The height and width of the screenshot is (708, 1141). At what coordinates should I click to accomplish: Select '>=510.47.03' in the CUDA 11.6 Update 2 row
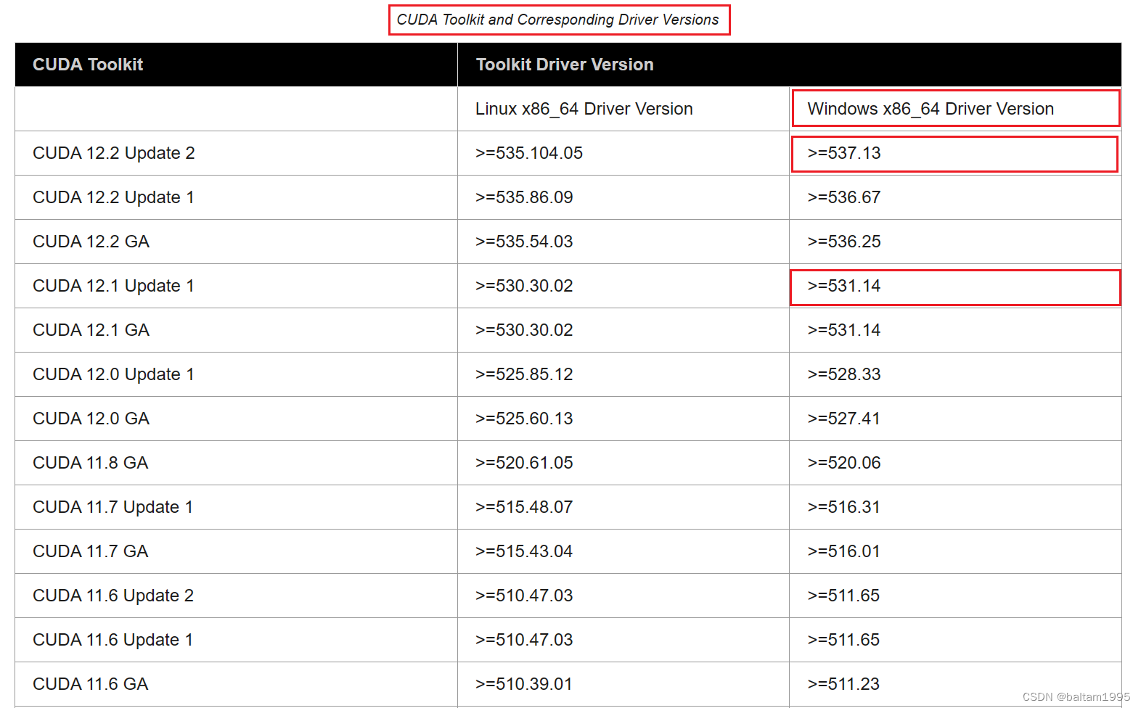(524, 596)
